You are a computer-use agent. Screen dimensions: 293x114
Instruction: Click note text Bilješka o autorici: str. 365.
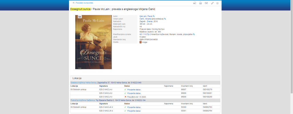(x=150, y=32)
